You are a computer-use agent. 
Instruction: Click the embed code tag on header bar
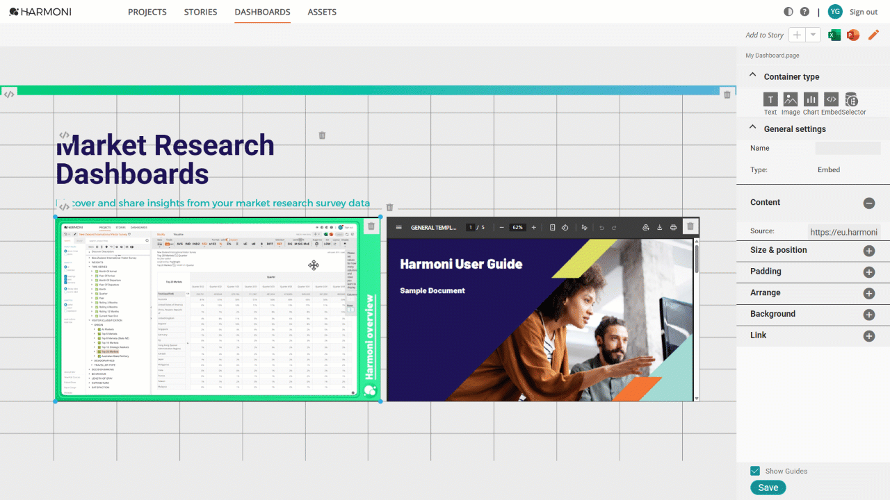click(x=9, y=94)
